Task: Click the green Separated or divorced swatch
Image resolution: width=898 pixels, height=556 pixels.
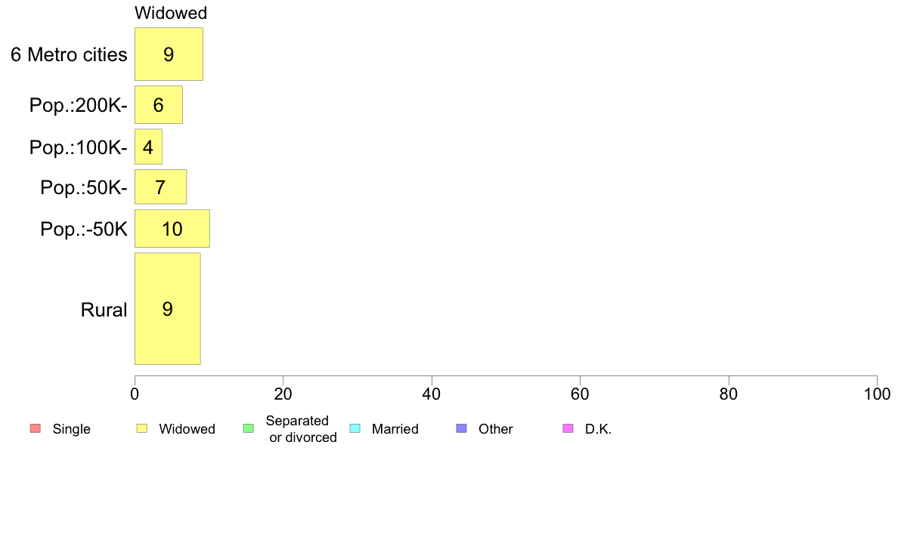Action: tap(249, 428)
